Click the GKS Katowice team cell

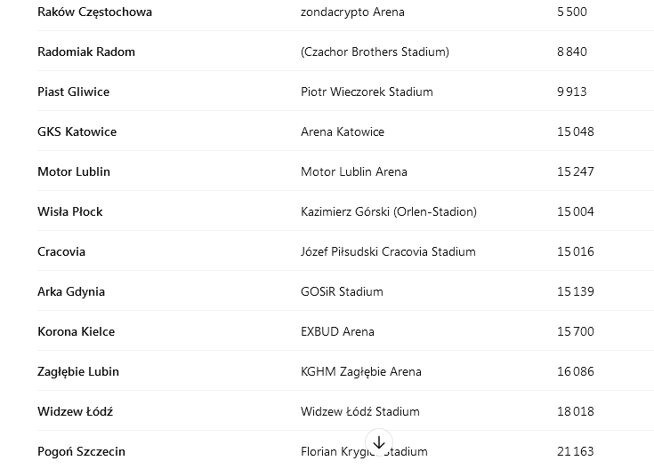click(77, 131)
